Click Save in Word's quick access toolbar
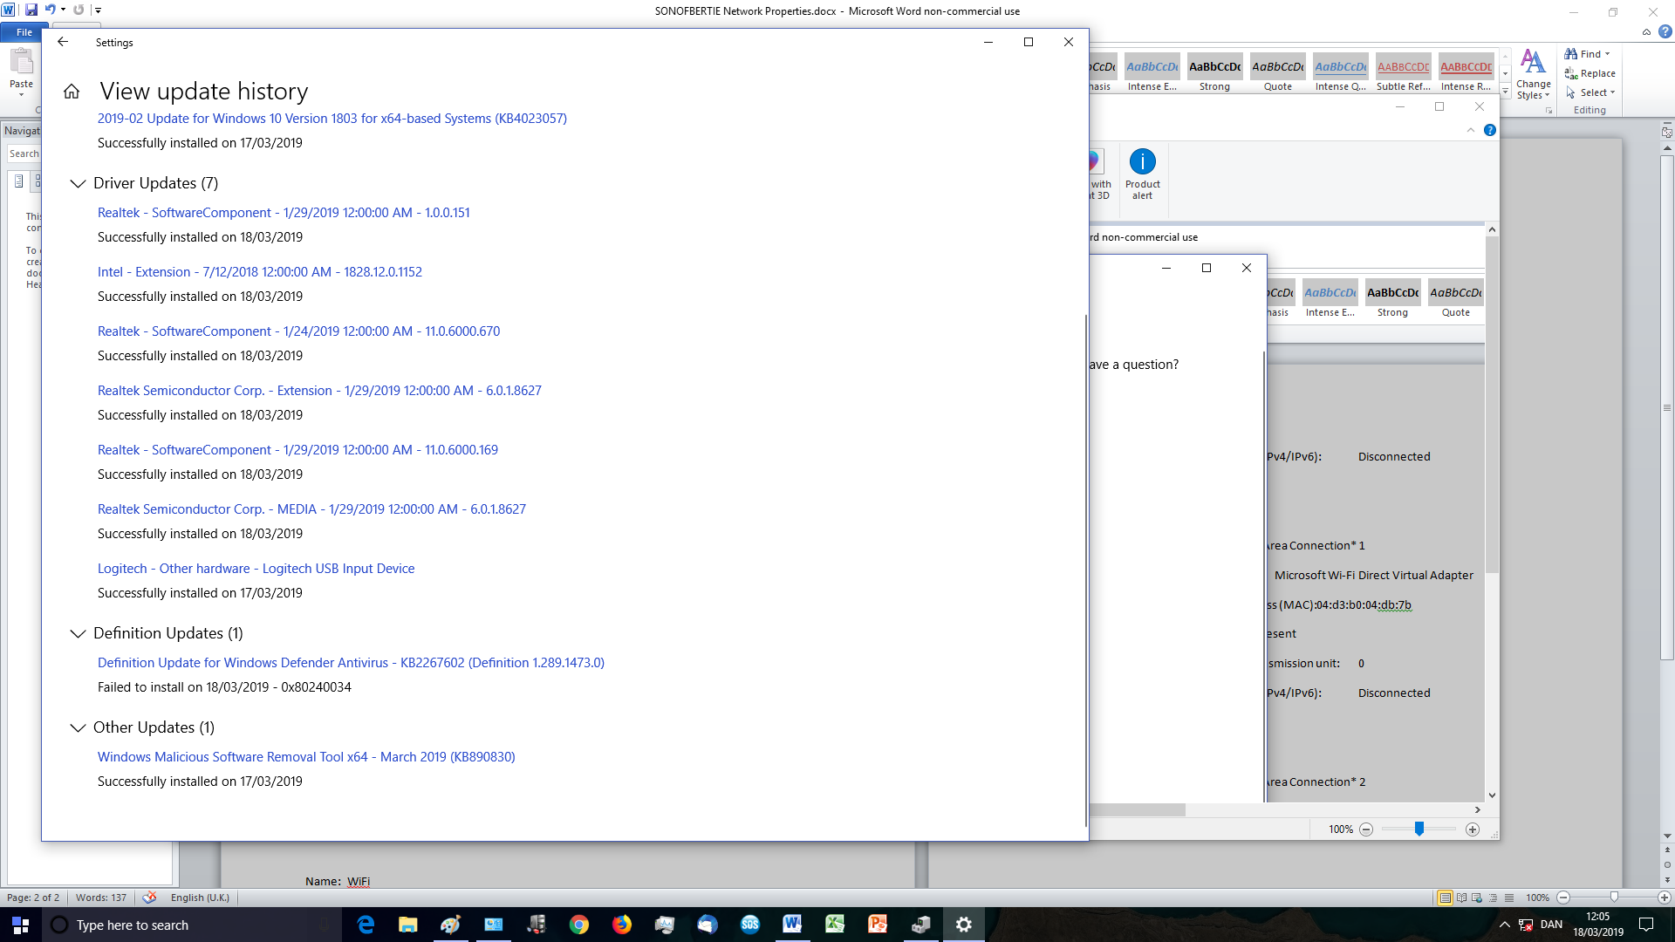The height and width of the screenshot is (942, 1675). [x=31, y=10]
